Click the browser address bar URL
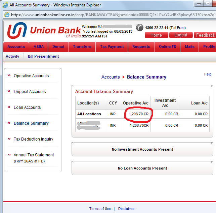Viewport: 216px width, 213px height. click(x=113, y=14)
